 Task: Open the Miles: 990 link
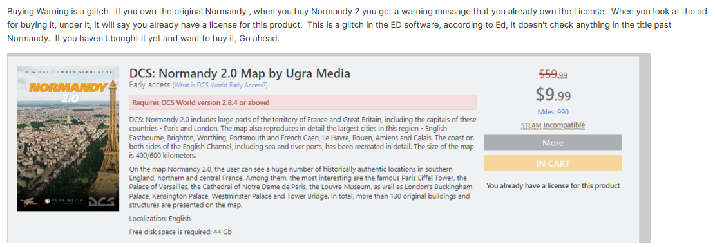pyautogui.click(x=553, y=112)
